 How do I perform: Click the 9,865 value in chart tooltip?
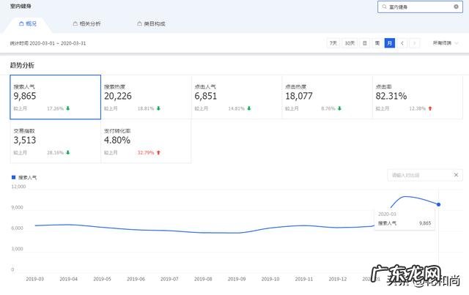[x=425, y=223]
